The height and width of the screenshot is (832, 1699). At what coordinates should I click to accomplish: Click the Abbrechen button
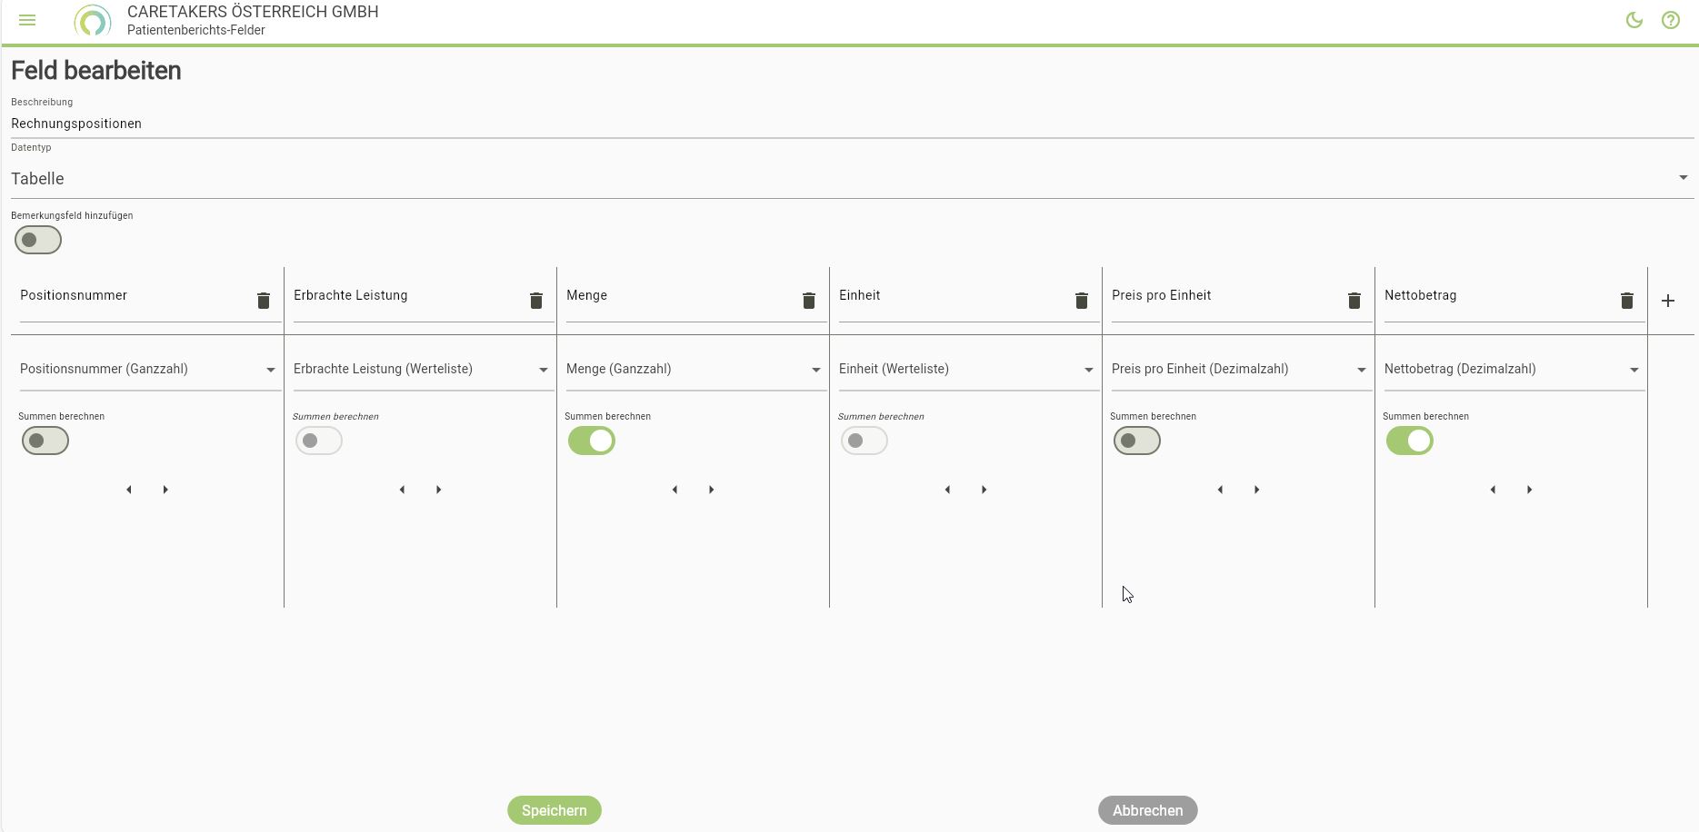1147,810
